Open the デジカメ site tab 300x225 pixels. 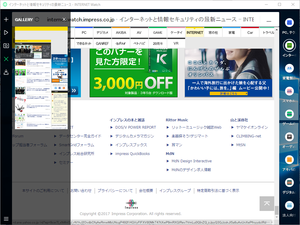(102, 32)
